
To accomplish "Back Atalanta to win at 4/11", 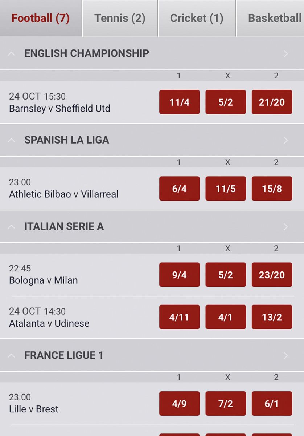I will coord(179,317).
